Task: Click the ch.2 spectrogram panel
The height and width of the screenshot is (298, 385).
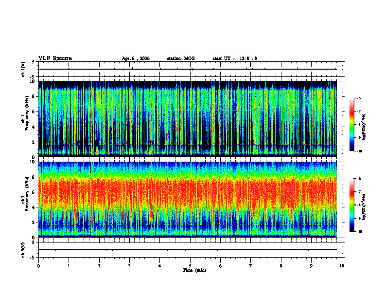Action: coord(187,200)
